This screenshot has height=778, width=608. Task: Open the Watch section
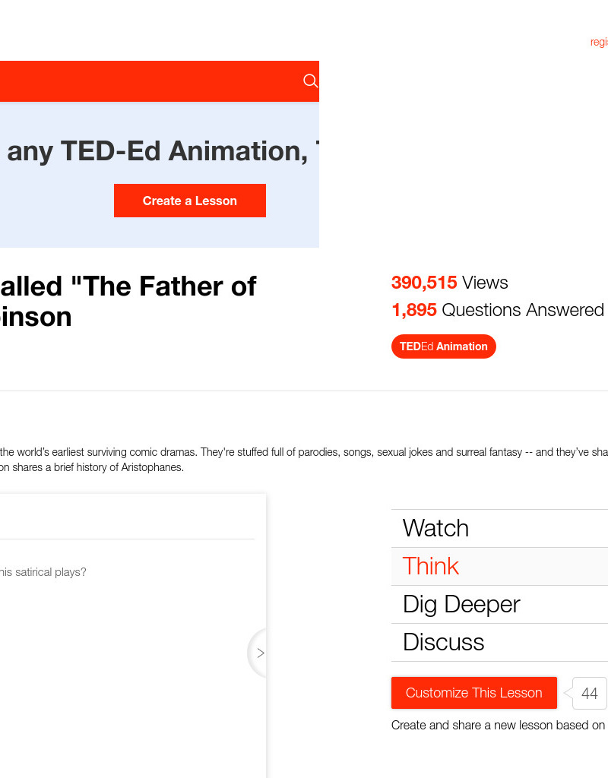435,528
